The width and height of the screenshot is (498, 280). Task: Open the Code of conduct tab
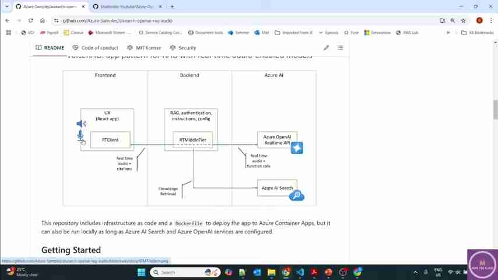(x=95, y=48)
